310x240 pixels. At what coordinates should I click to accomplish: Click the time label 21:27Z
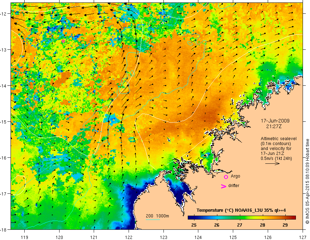(x=274, y=126)
